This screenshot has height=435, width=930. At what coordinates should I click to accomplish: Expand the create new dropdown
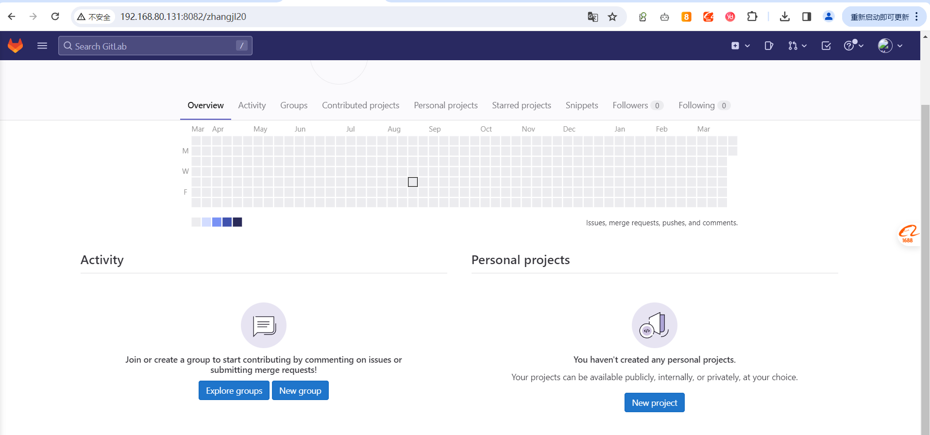pyautogui.click(x=740, y=46)
